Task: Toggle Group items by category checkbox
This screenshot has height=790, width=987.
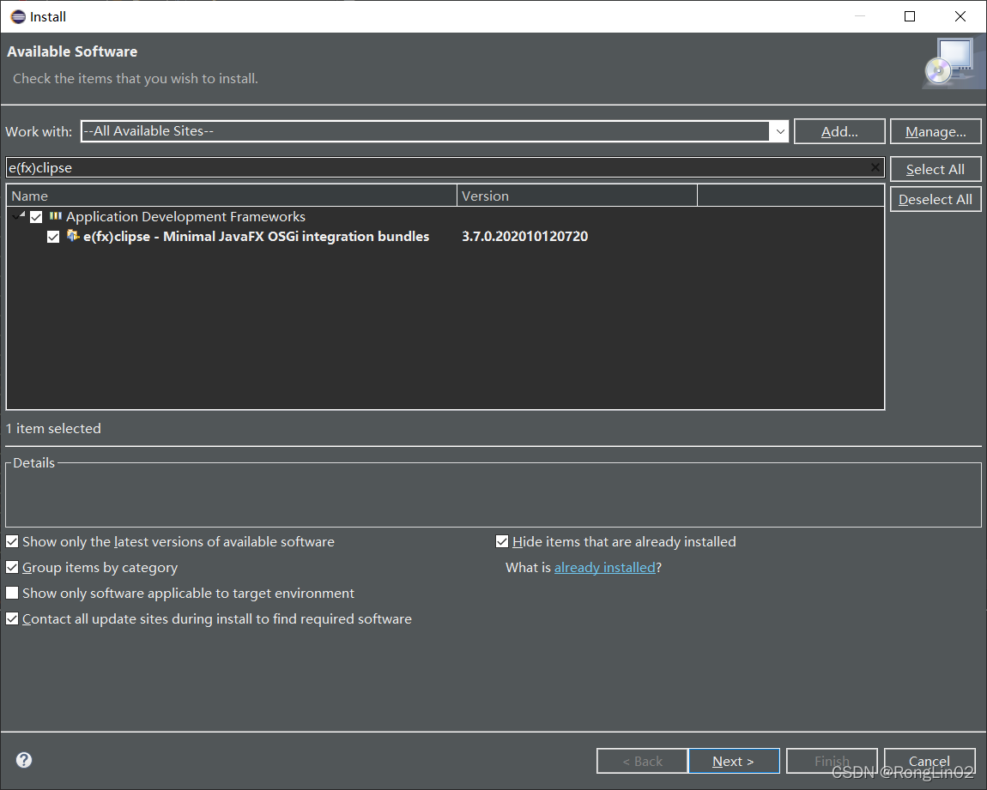Action: (12, 567)
